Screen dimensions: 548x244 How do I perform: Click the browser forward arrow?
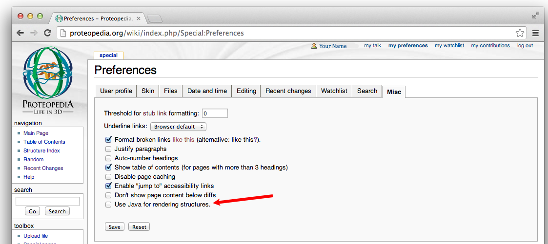click(34, 33)
